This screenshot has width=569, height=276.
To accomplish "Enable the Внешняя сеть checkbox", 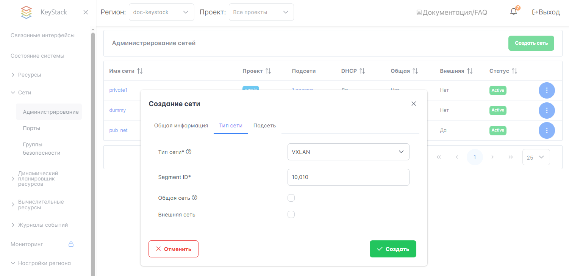I will pyautogui.click(x=291, y=215).
